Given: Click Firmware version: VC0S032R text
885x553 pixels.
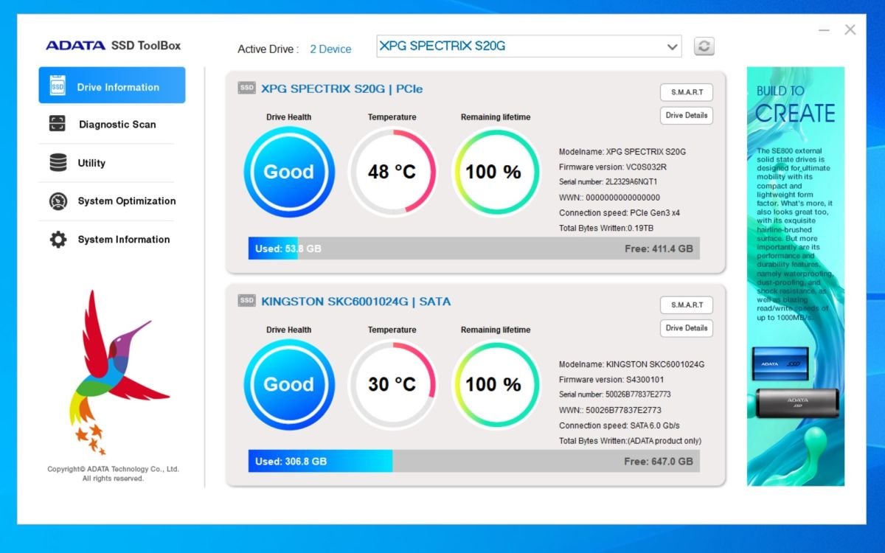Looking at the screenshot, I should tap(613, 167).
